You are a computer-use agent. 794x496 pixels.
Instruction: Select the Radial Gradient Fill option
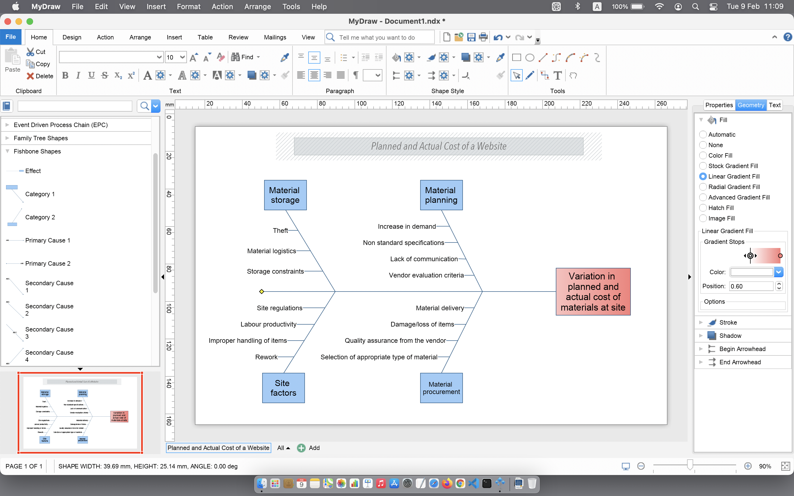click(x=703, y=187)
